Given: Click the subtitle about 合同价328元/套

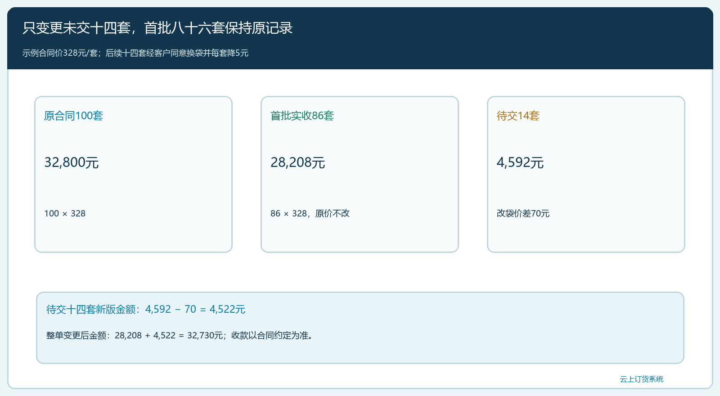Looking at the screenshot, I should click(135, 53).
